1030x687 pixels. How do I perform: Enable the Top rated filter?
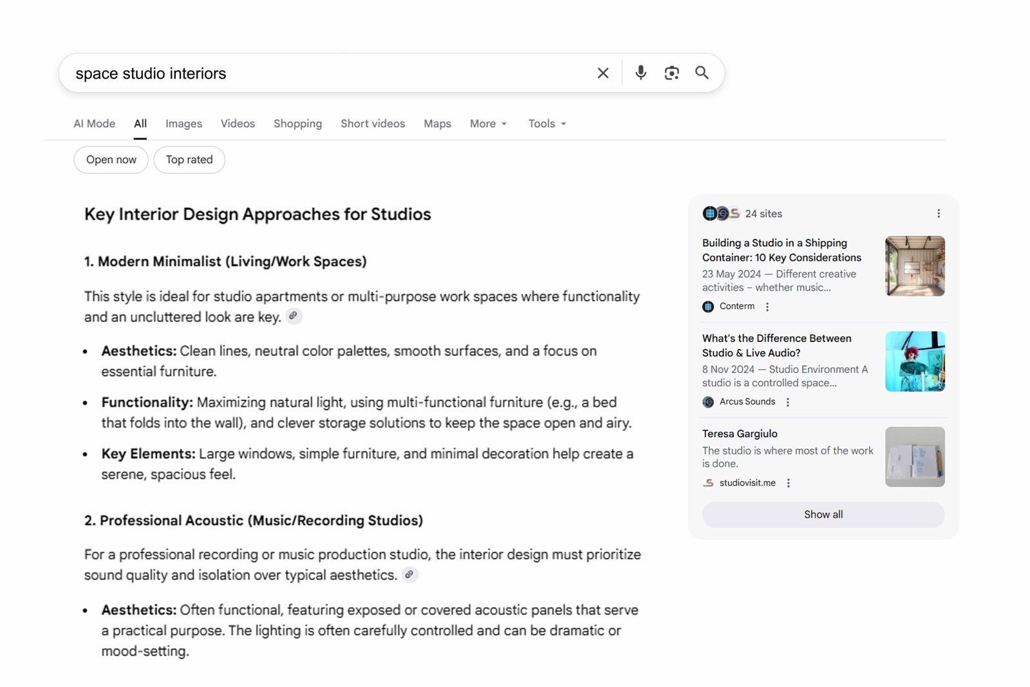pyautogui.click(x=189, y=159)
